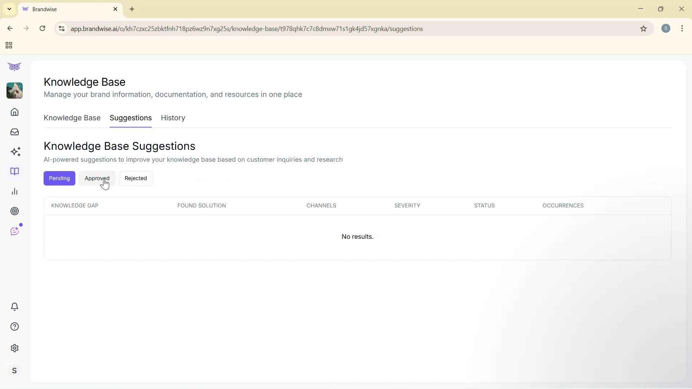Screen dimensions: 692x389
Task: Expand the browser tab search chevron
Action: [9, 9]
